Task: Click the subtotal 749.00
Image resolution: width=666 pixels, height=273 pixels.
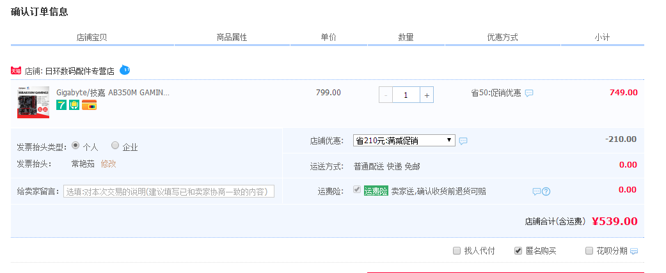Action: (x=624, y=93)
